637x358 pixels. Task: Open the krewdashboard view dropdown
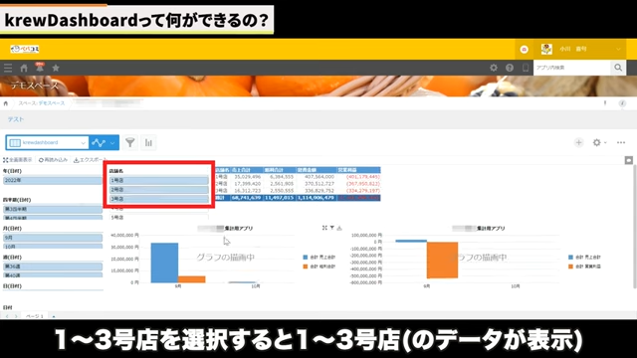47,142
